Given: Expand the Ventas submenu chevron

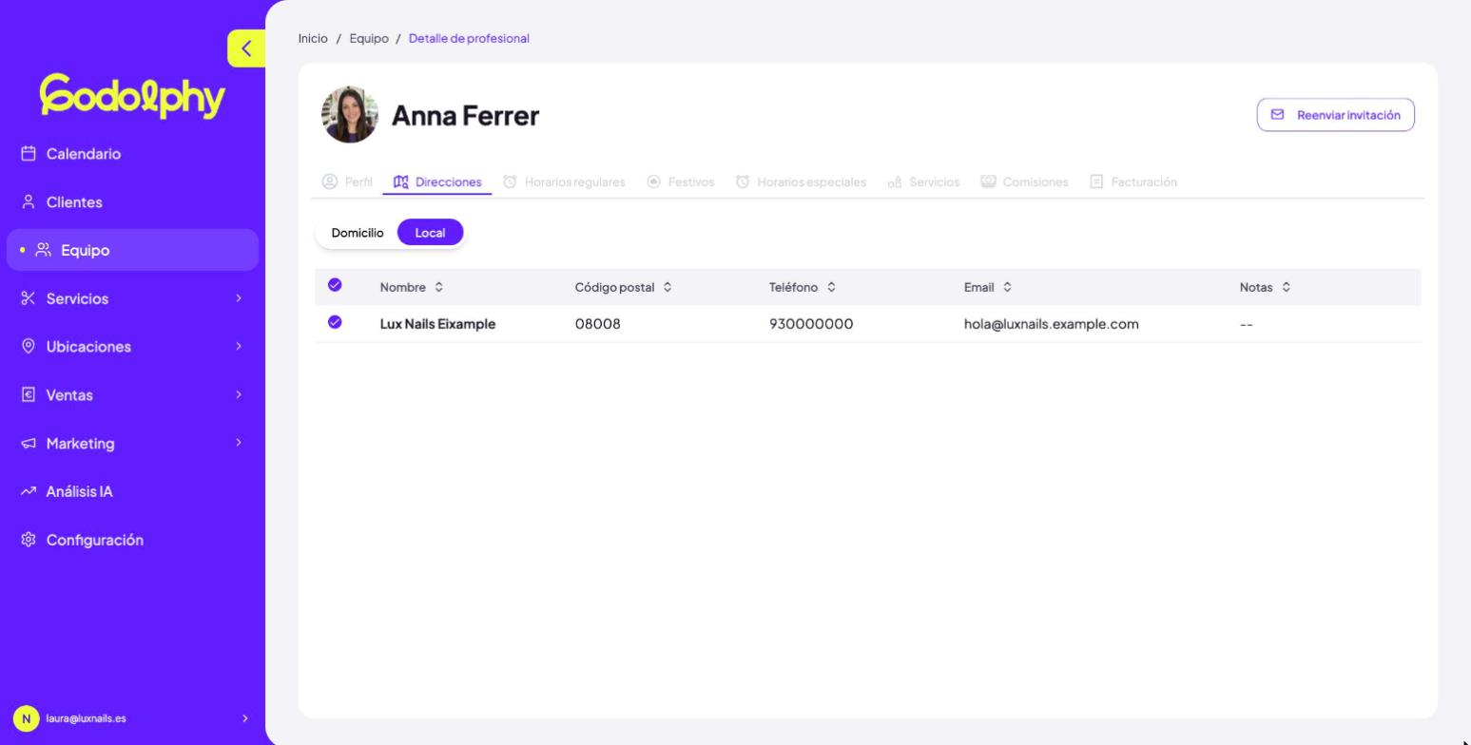Looking at the screenshot, I should click(239, 394).
